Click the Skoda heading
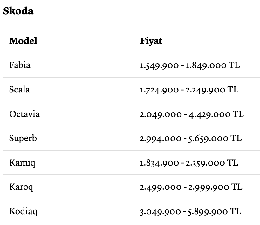 18,11
